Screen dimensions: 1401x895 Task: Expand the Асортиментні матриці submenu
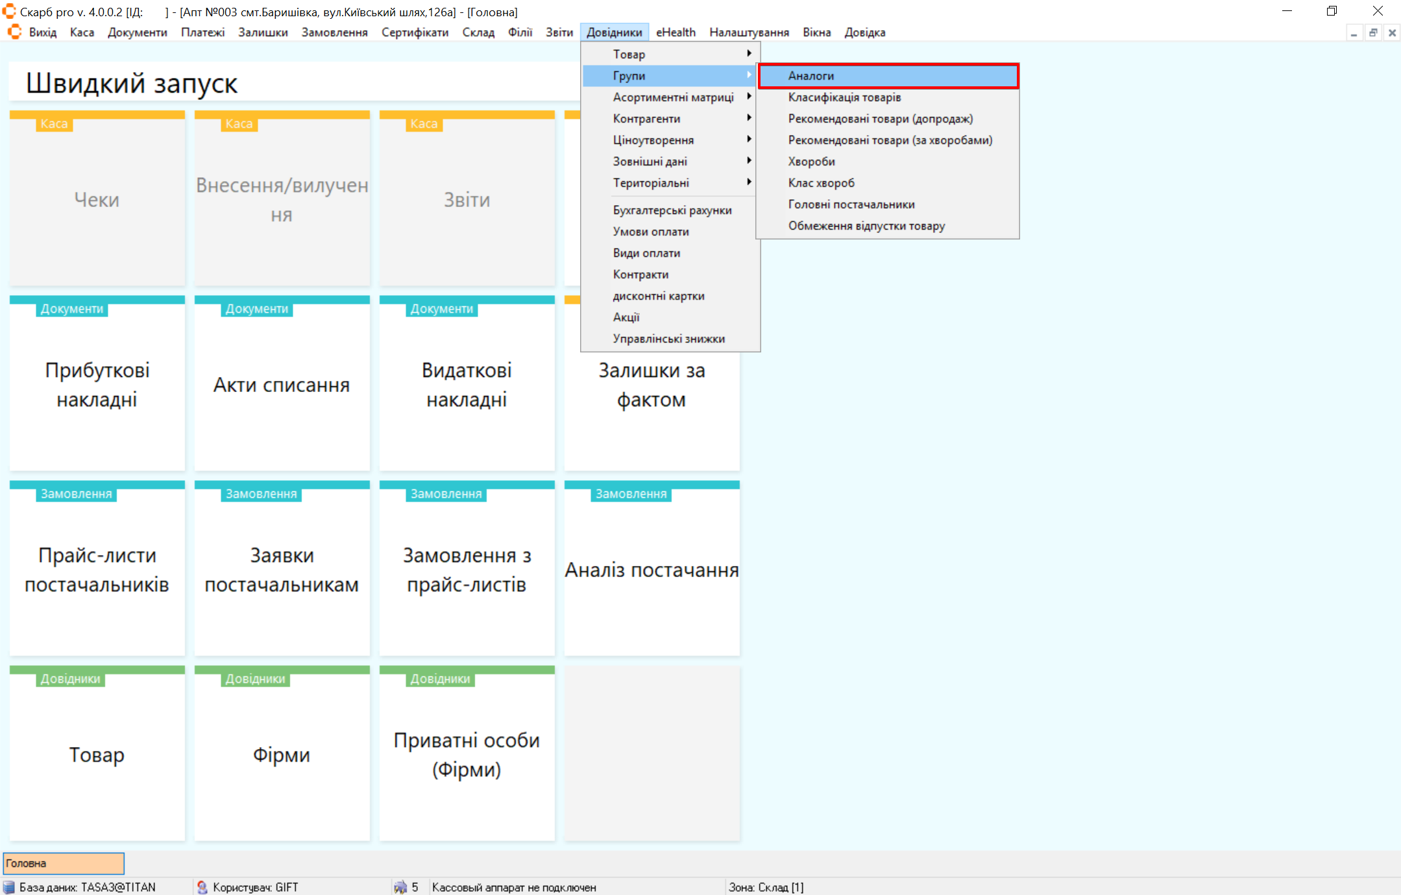673,97
